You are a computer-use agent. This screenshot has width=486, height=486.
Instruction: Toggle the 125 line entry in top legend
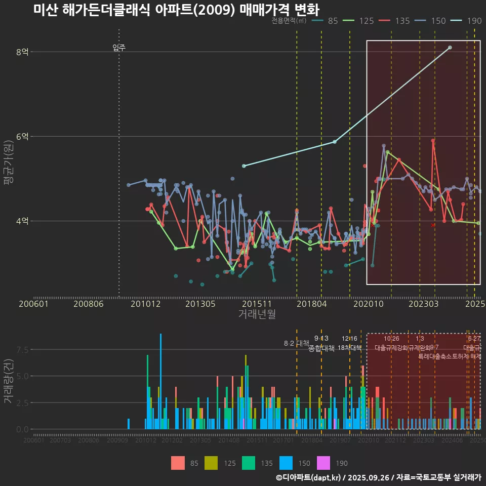(358, 21)
